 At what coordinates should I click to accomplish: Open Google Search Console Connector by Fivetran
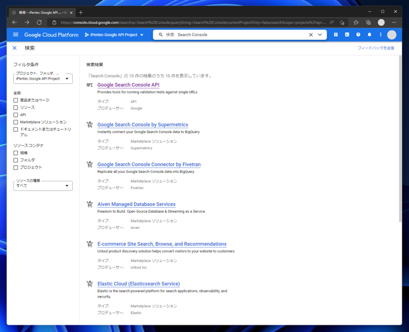(x=149, y=164)
